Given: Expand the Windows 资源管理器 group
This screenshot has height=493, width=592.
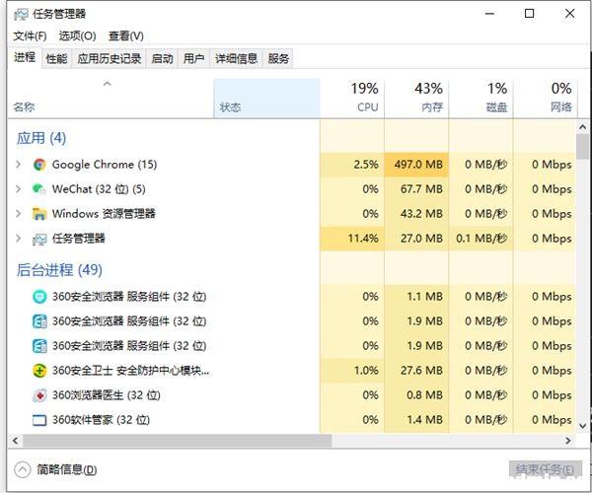Looking at the screenshot, I should (x=18, y=214).
